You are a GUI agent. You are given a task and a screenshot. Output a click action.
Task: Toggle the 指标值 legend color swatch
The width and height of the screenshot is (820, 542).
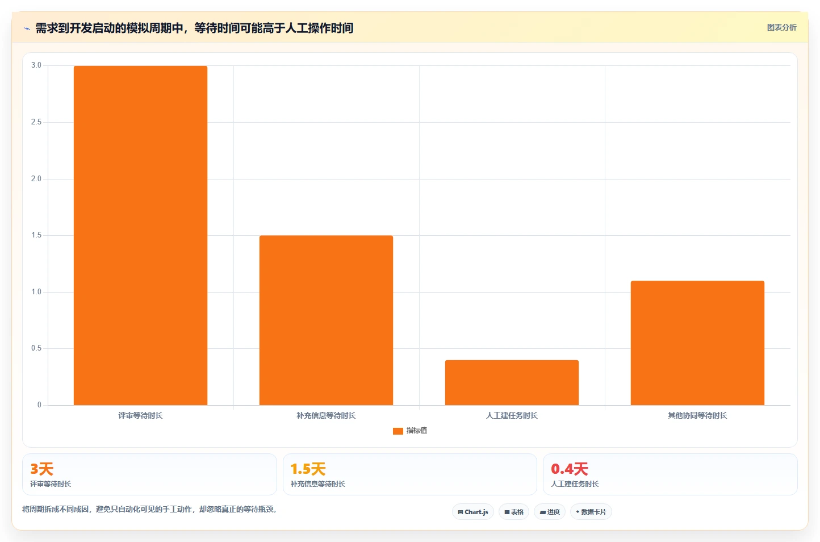click(398, 431)
